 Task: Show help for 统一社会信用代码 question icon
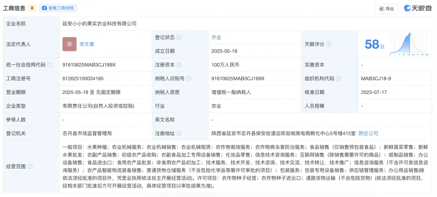(x=50, y=65)
